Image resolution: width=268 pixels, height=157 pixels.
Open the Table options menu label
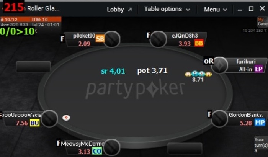pos(163,9)
